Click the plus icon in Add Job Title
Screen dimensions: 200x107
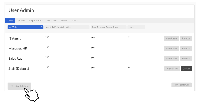[12, 86]
